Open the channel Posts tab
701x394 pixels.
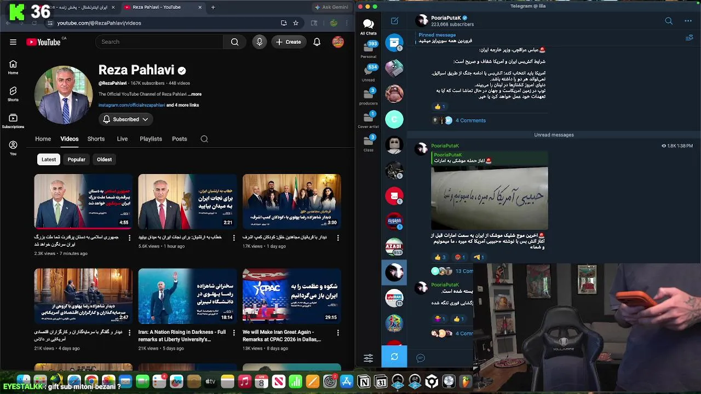click(180, 139)
